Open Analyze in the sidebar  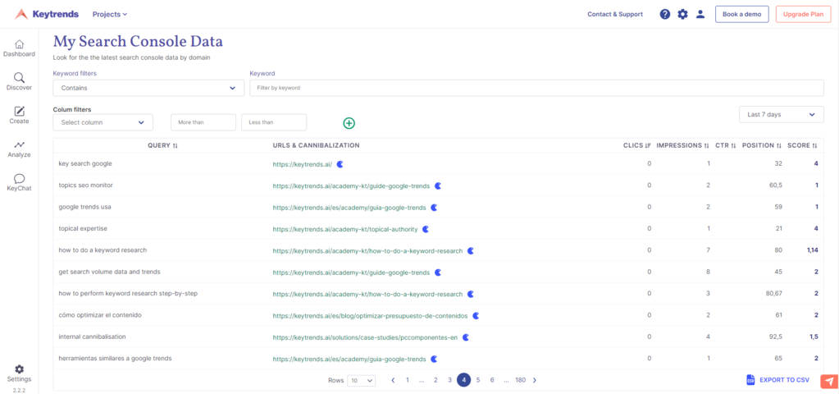point(19,149)
